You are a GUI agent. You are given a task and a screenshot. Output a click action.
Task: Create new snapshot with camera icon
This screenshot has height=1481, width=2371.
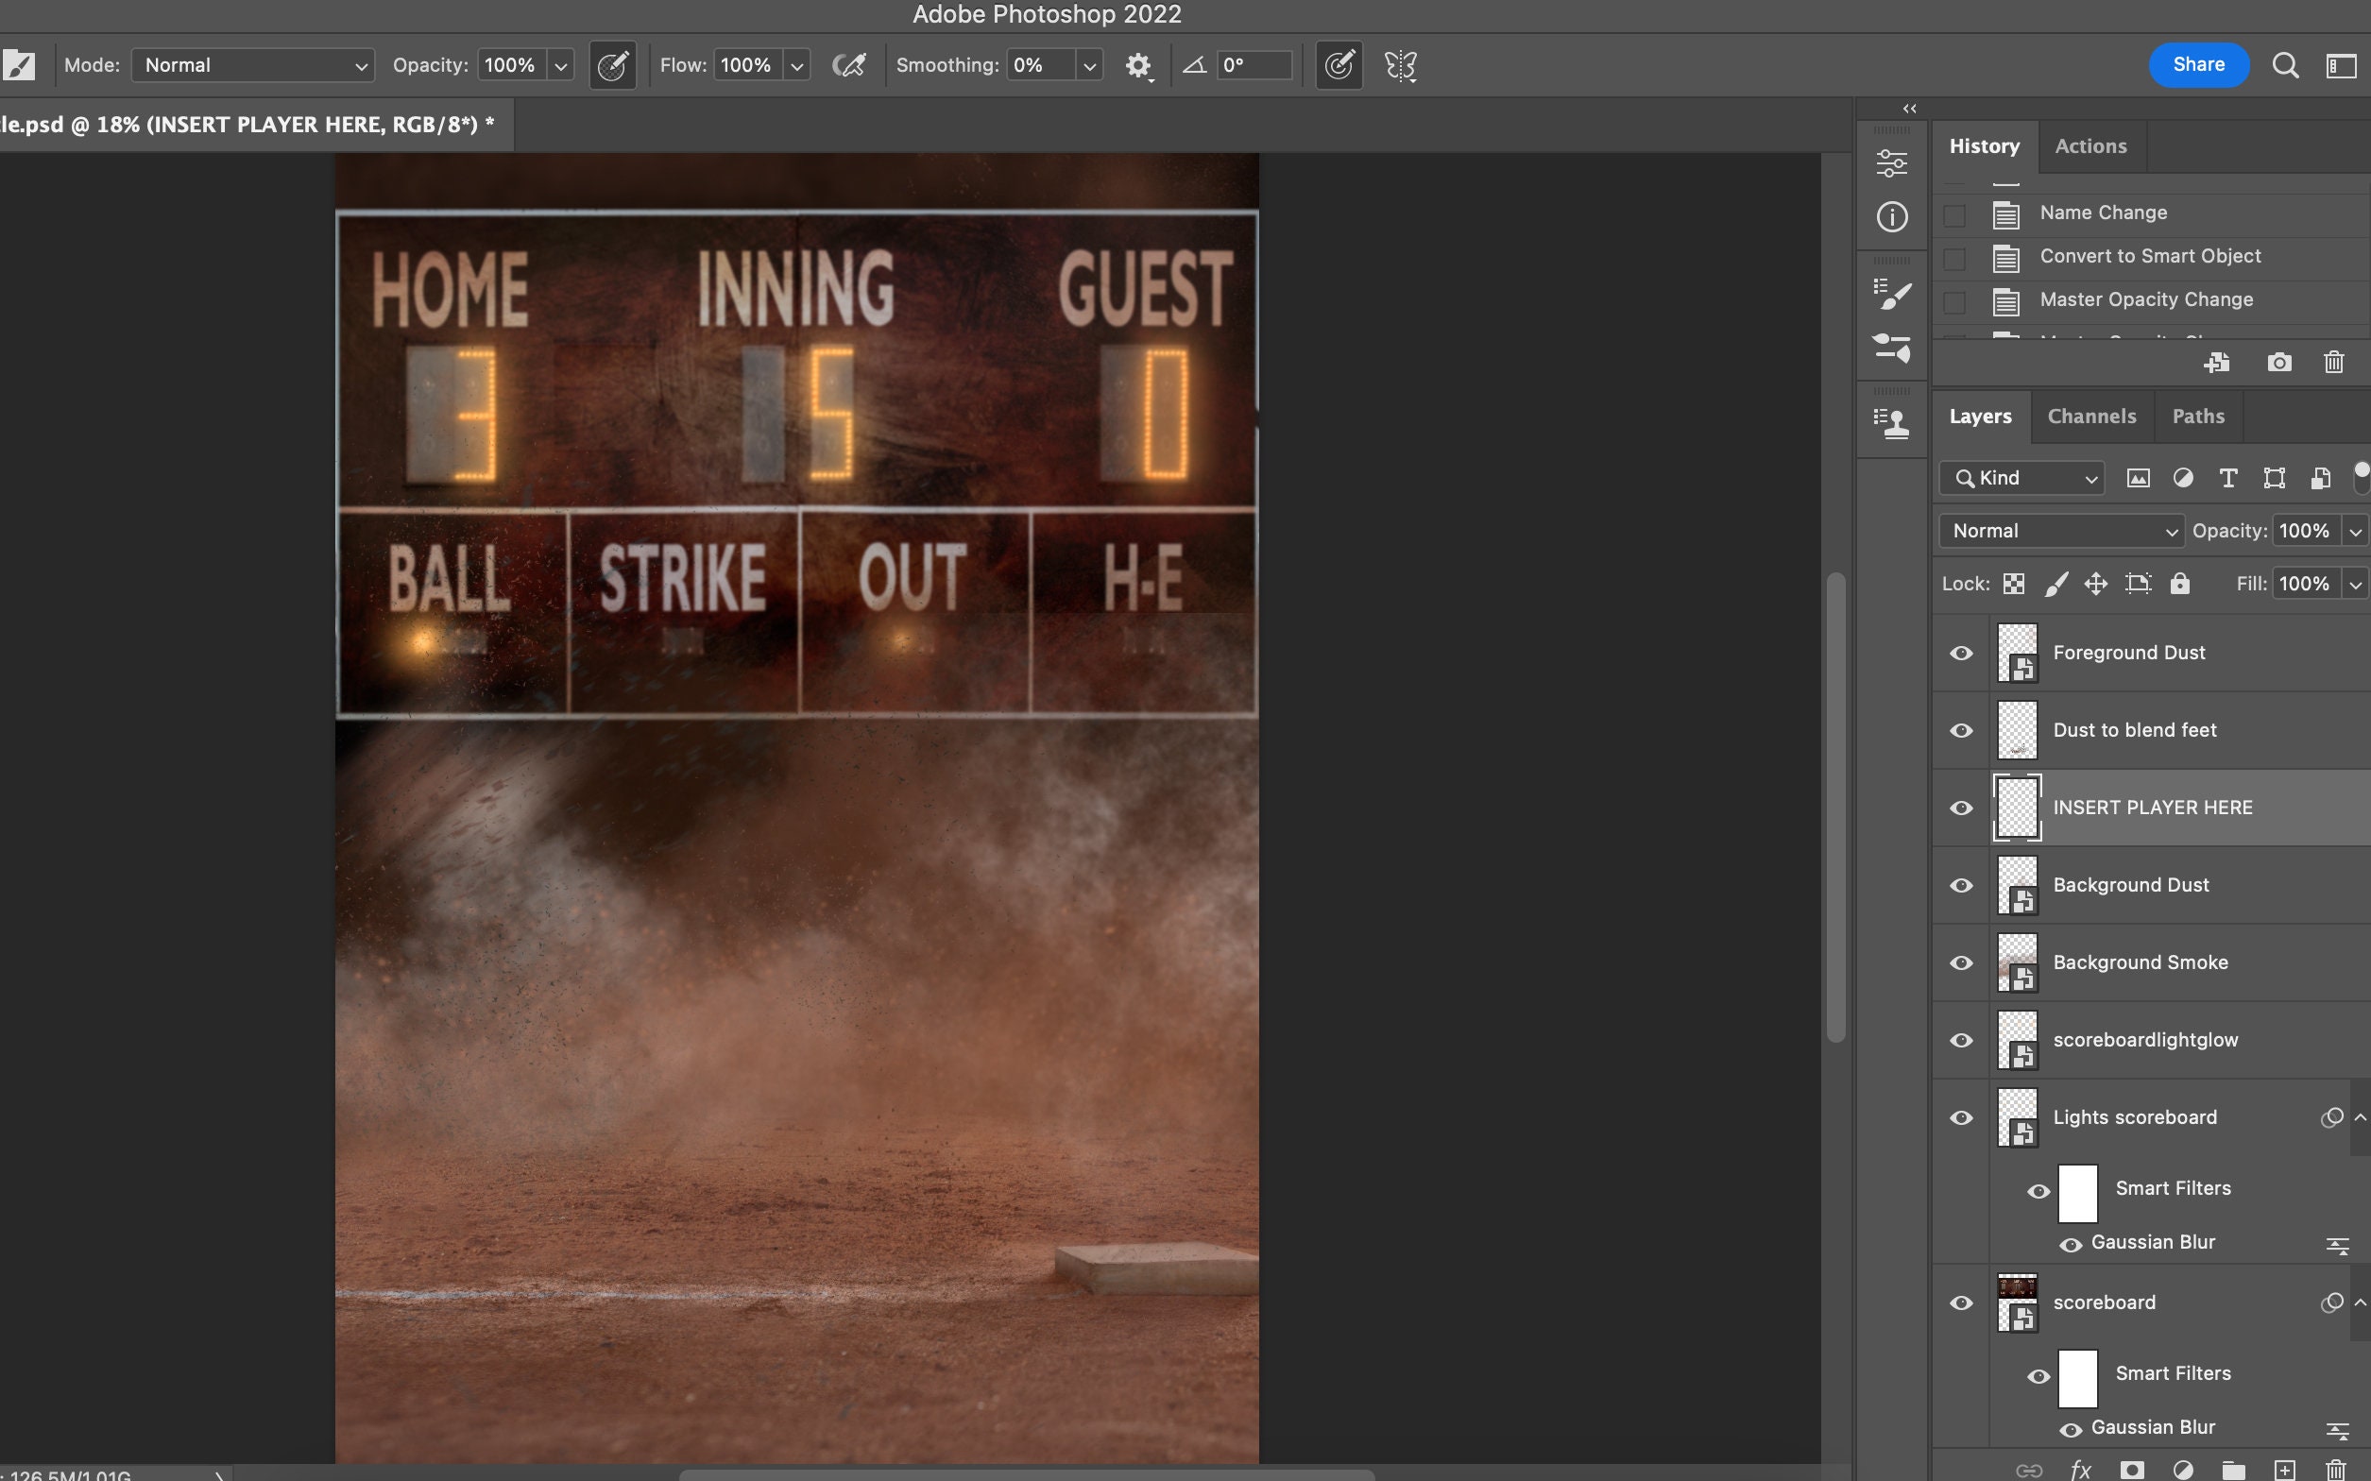point(2279,363)
